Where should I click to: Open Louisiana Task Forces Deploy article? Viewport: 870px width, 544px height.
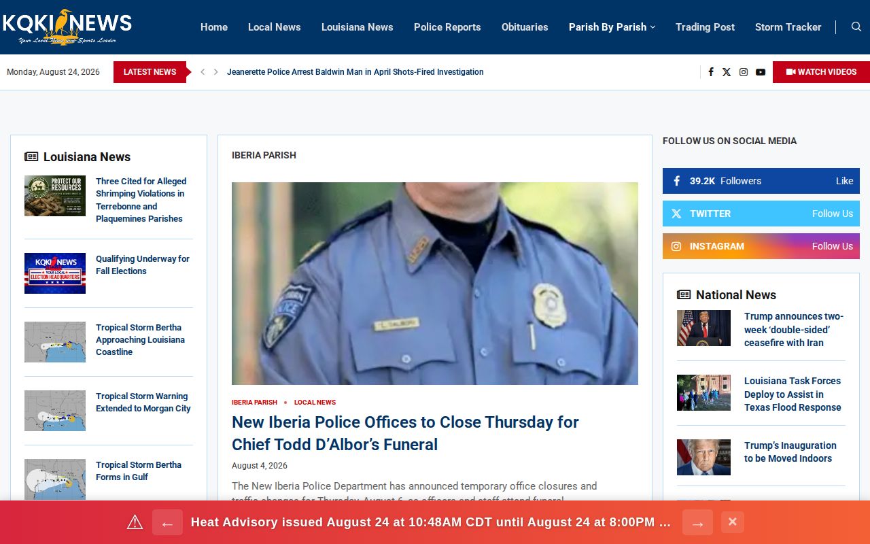tap(793, 394)
